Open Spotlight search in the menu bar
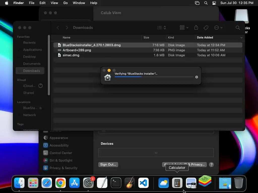The height and width of the screenshot is (193, 258). click(x=206, y=3)
